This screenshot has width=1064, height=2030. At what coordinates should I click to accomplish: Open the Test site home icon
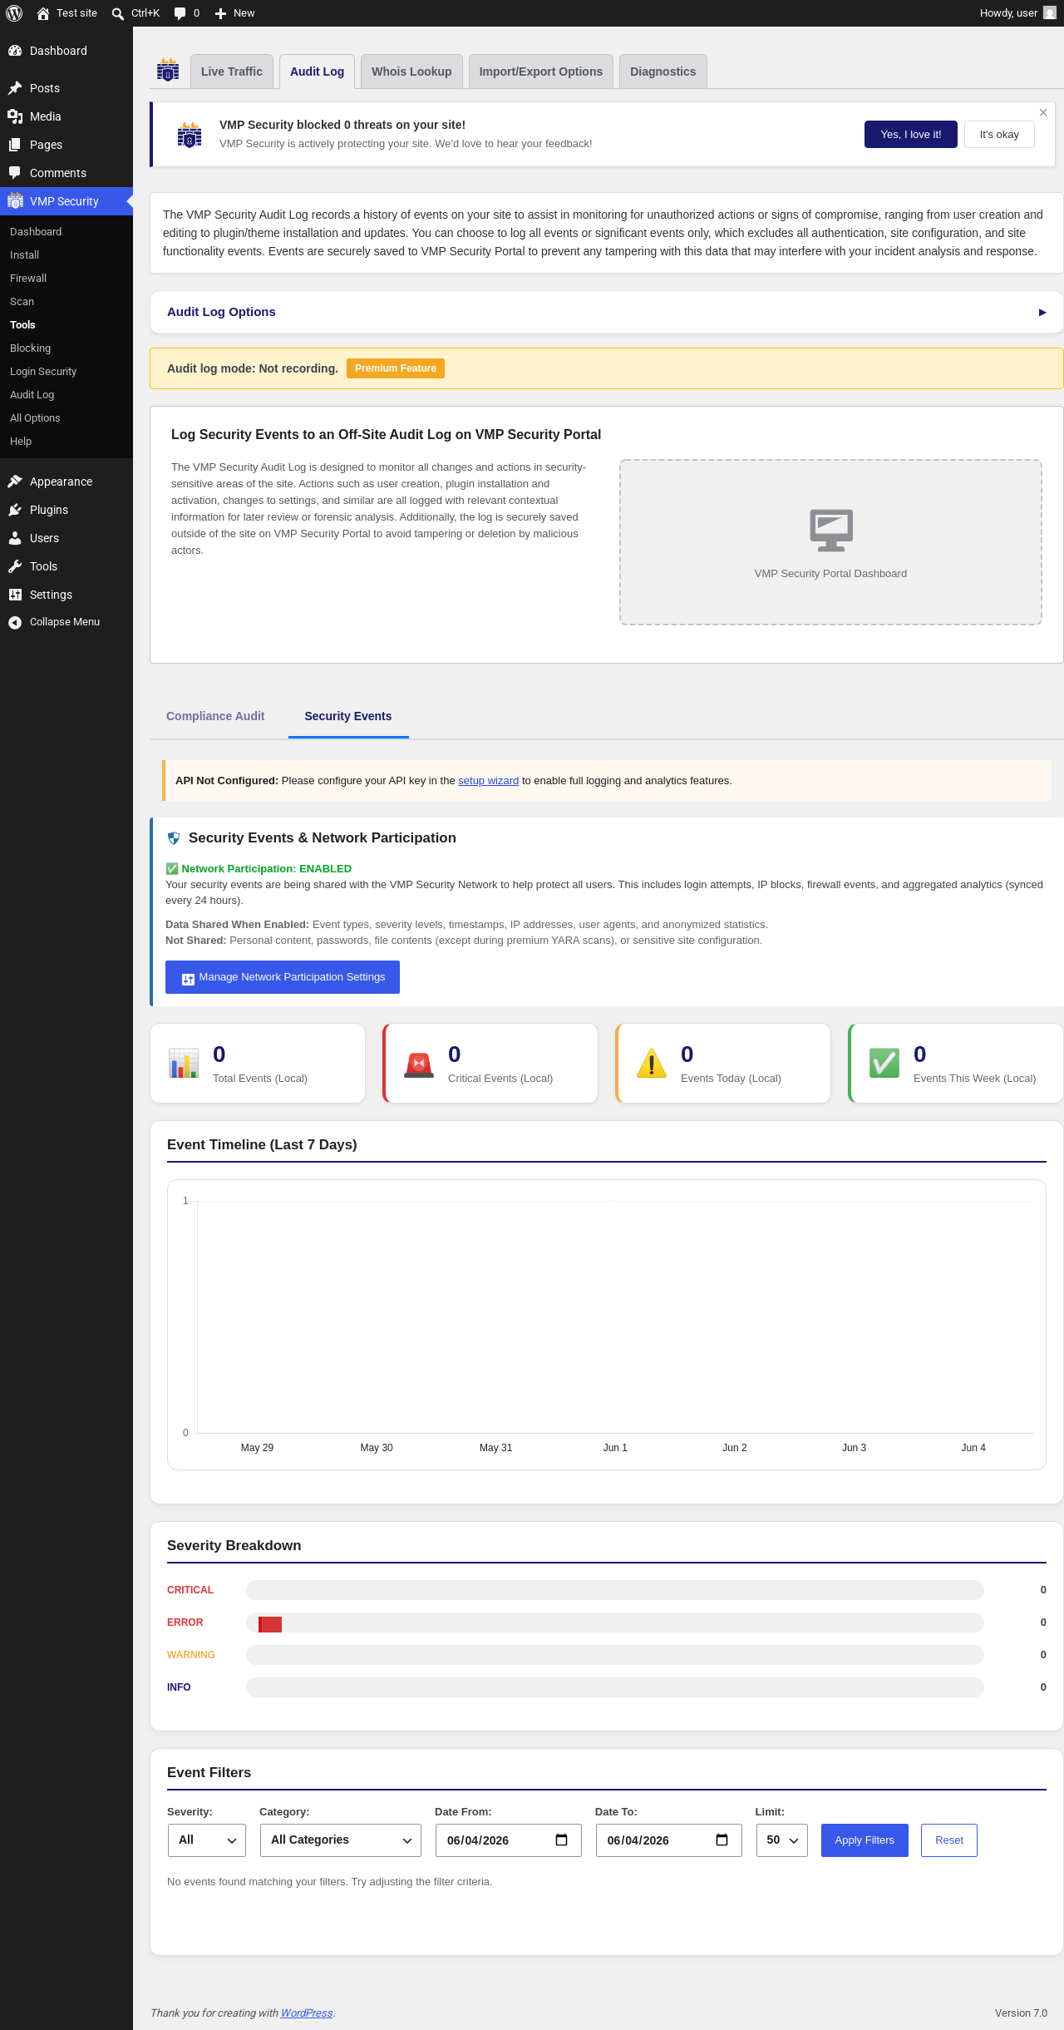43,13
